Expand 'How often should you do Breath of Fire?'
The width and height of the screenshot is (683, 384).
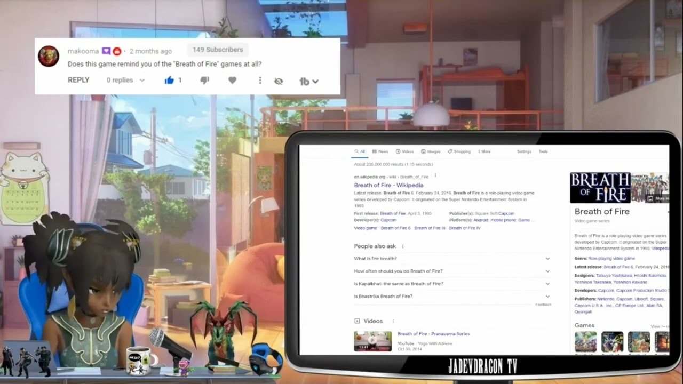(x=452, y=271)
